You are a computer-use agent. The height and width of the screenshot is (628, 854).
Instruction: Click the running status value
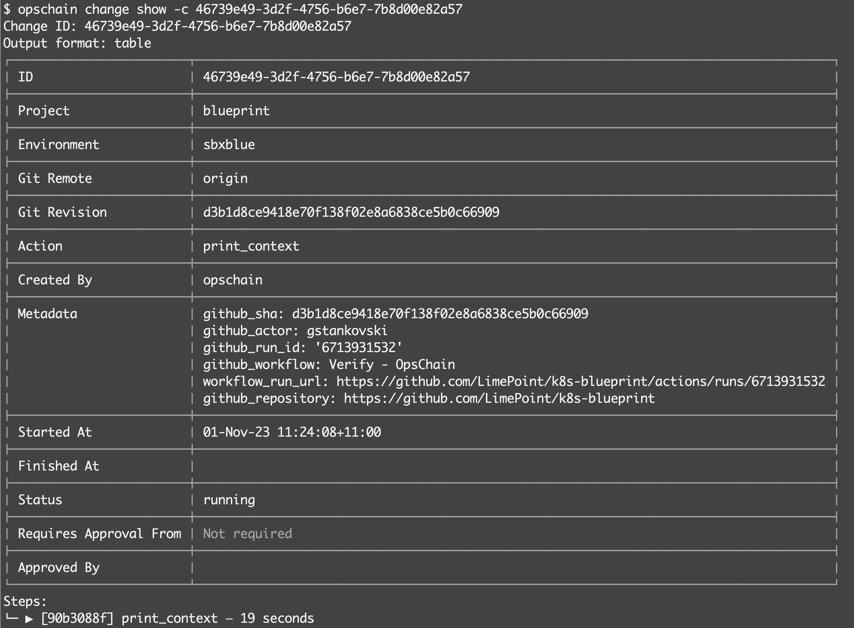229,500
